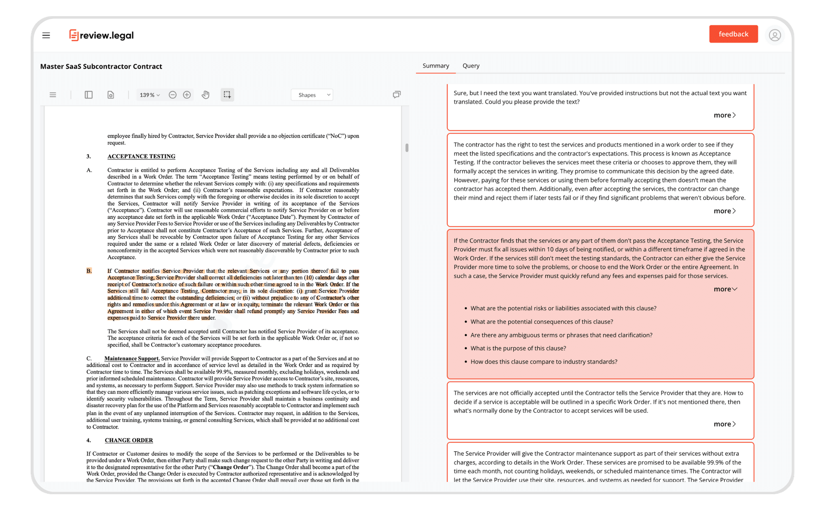The image size is (828, 517).
Task: Click the user profile avatar icon
Action: pyautogui.click(x=775, y=36)
